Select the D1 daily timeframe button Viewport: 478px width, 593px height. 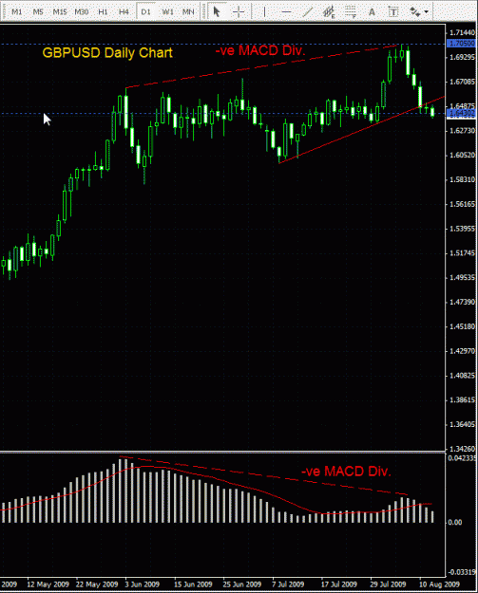145,12
